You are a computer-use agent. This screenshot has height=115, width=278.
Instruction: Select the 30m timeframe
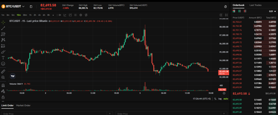25,15
